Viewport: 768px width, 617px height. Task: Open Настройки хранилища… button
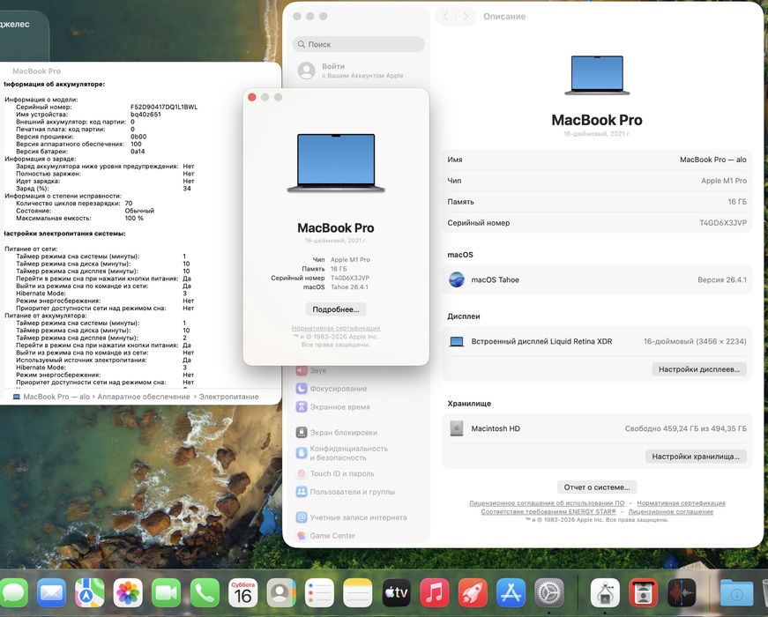pyautogui.click(x=696, y=457)
